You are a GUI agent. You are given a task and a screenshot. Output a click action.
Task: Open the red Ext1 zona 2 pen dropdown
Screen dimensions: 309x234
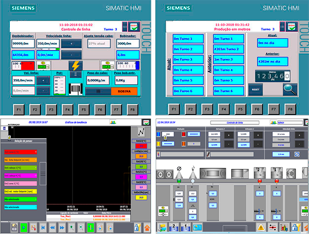click(21, 152)
